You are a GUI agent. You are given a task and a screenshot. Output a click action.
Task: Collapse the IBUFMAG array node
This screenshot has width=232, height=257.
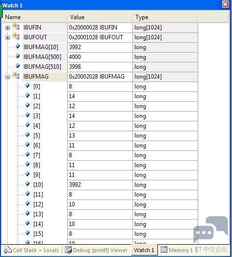click(x=7, y=77)
